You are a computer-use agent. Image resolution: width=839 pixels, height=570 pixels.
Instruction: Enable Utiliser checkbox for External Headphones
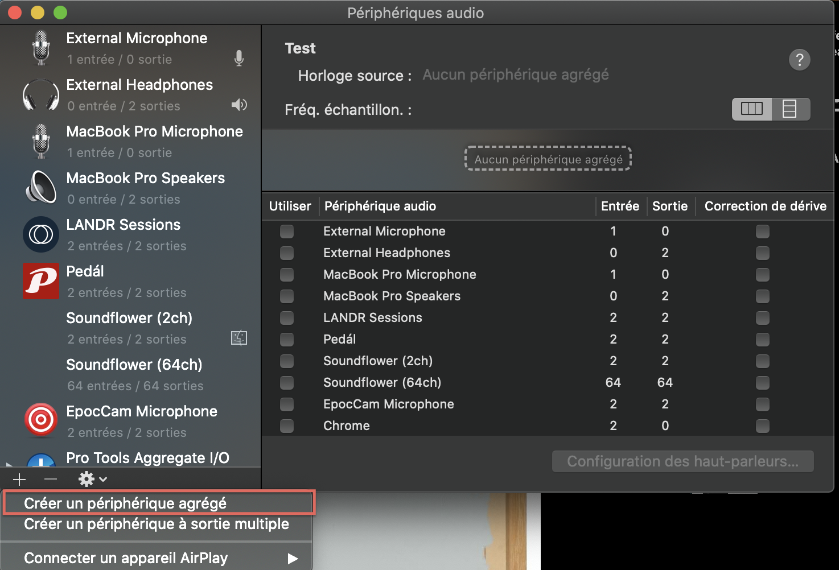pos(287,253)
